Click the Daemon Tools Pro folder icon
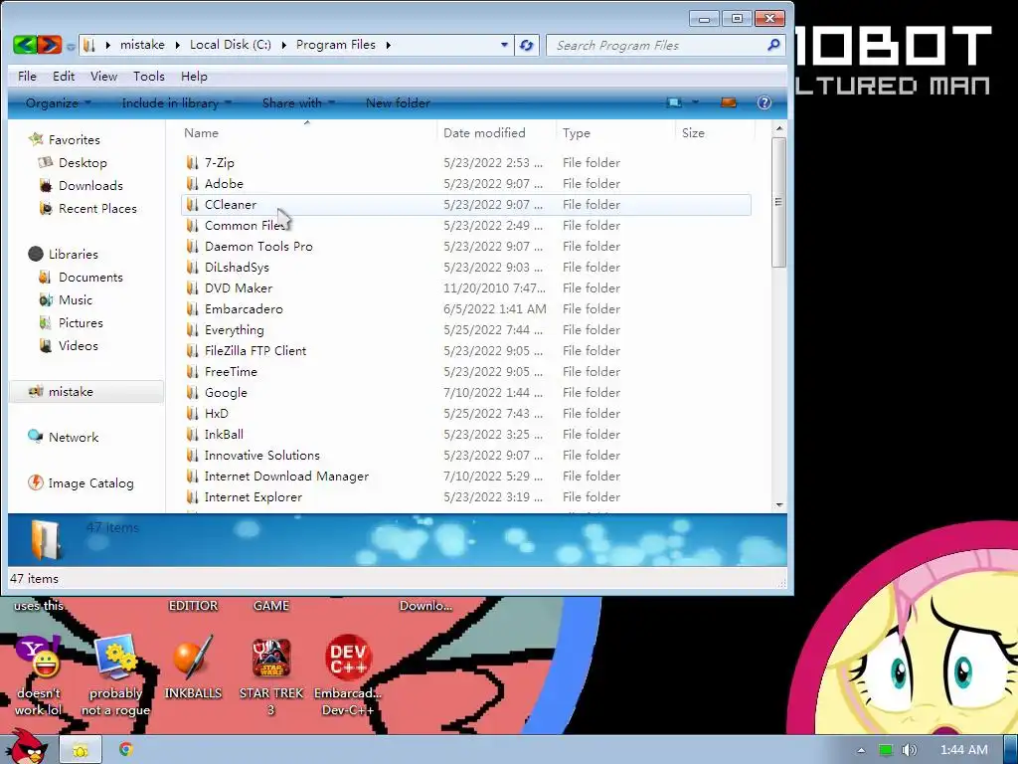This screenshot has width=1018, height=764. coord(192,247)
